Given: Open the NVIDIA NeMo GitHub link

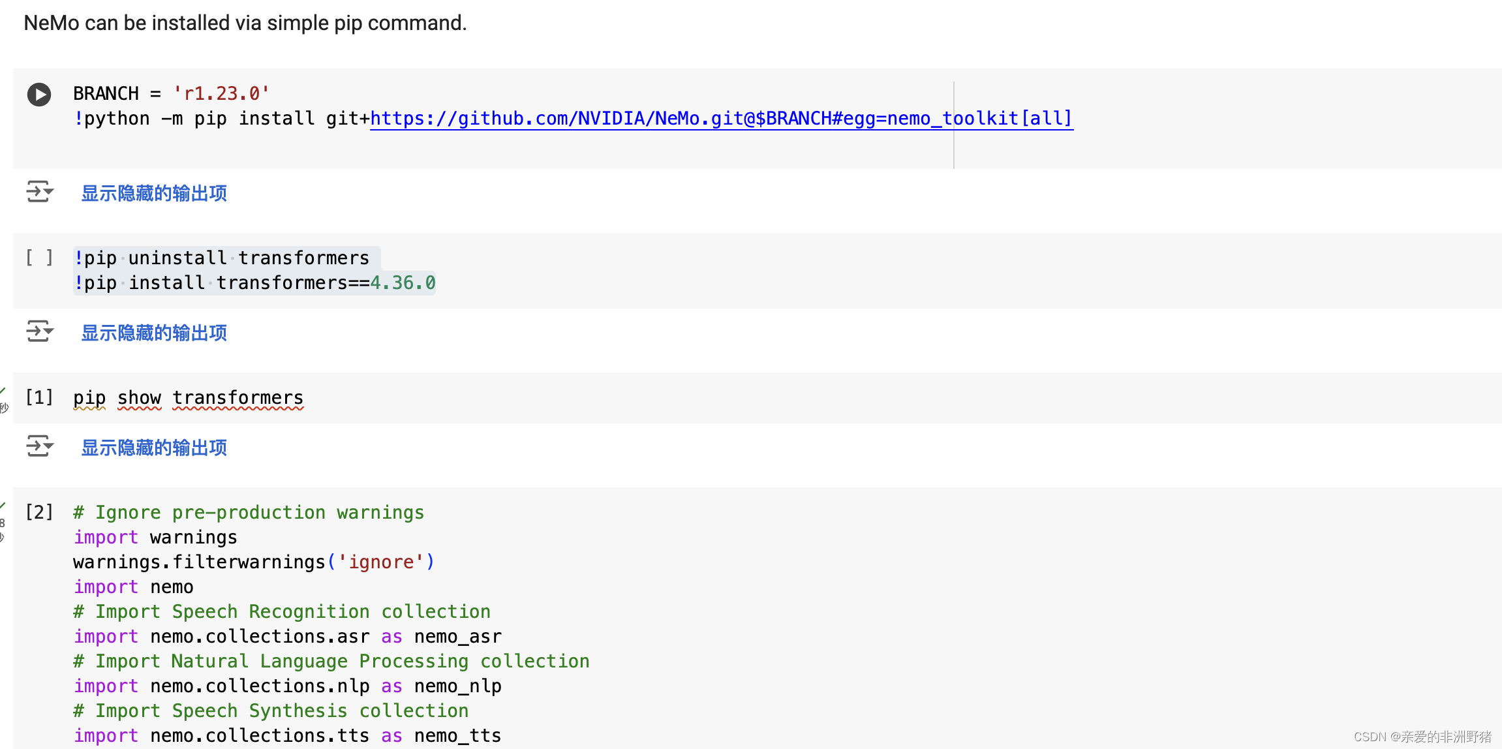Looking at the screenshot, I should click(718, 118).
